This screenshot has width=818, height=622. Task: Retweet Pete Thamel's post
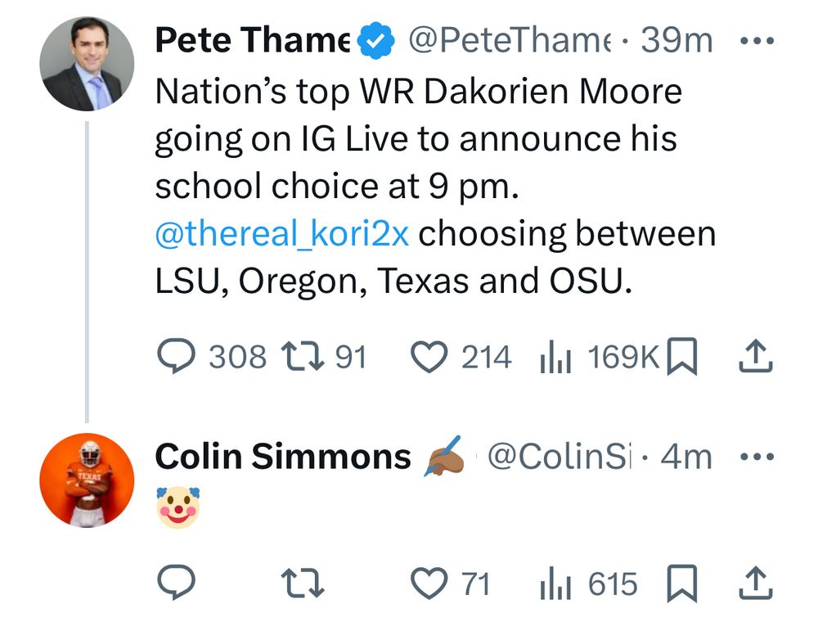(x=298, y=357)
